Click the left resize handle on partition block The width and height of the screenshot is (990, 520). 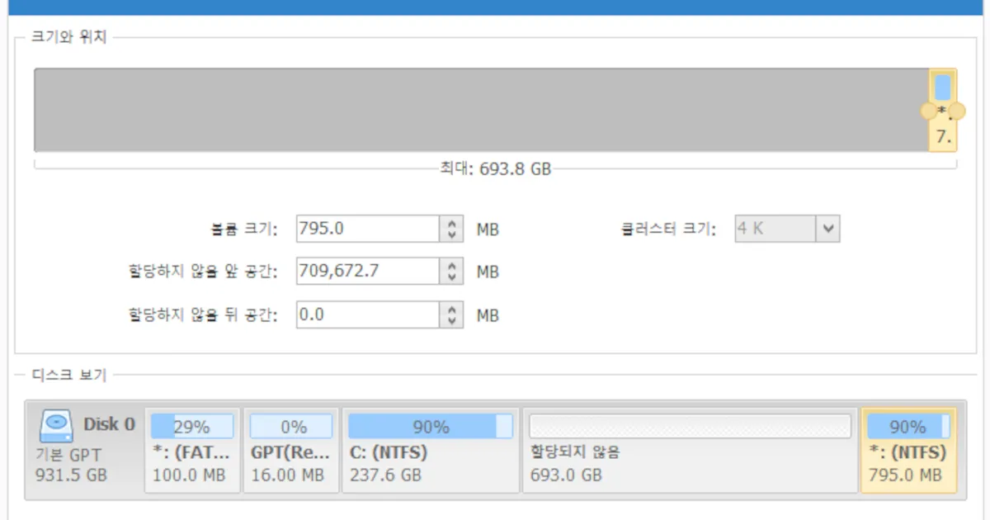tap(928, 111)
